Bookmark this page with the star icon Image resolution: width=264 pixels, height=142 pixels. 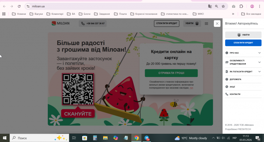[x=223, y=7]
